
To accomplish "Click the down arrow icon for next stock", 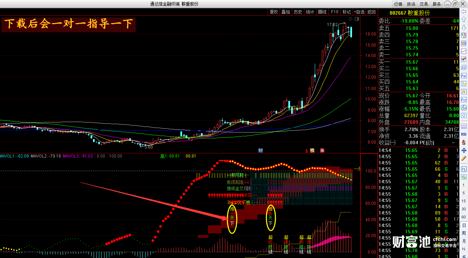I will (463, 27).
